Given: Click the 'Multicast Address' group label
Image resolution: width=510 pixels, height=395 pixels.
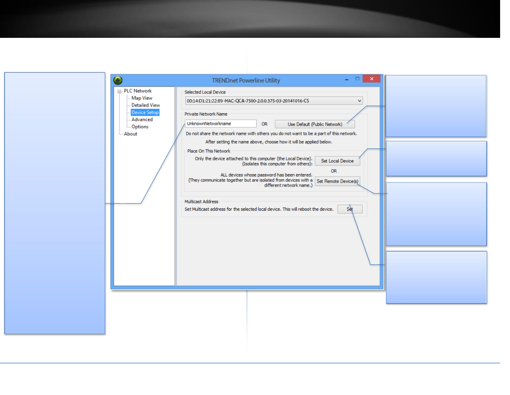Looking at the screenshot, I should (x=201, y=202).
